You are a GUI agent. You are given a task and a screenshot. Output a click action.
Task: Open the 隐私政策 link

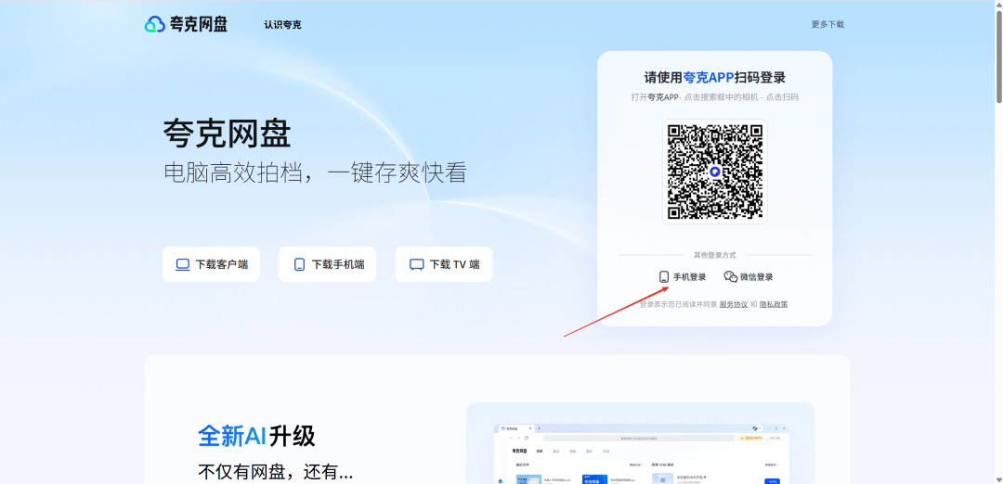click(x=774, y=304)
